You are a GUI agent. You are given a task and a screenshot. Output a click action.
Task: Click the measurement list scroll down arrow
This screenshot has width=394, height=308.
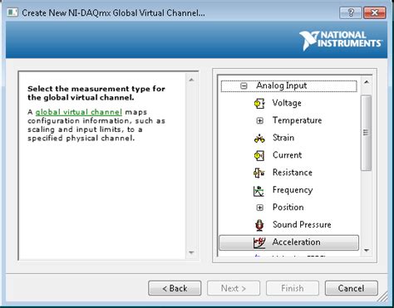click(367, 250)
